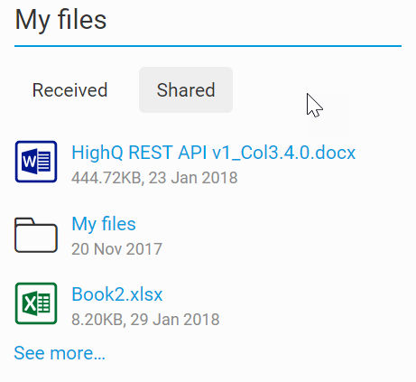Click the Word document icon
This screenshot has height=382, width=416.
36,162
